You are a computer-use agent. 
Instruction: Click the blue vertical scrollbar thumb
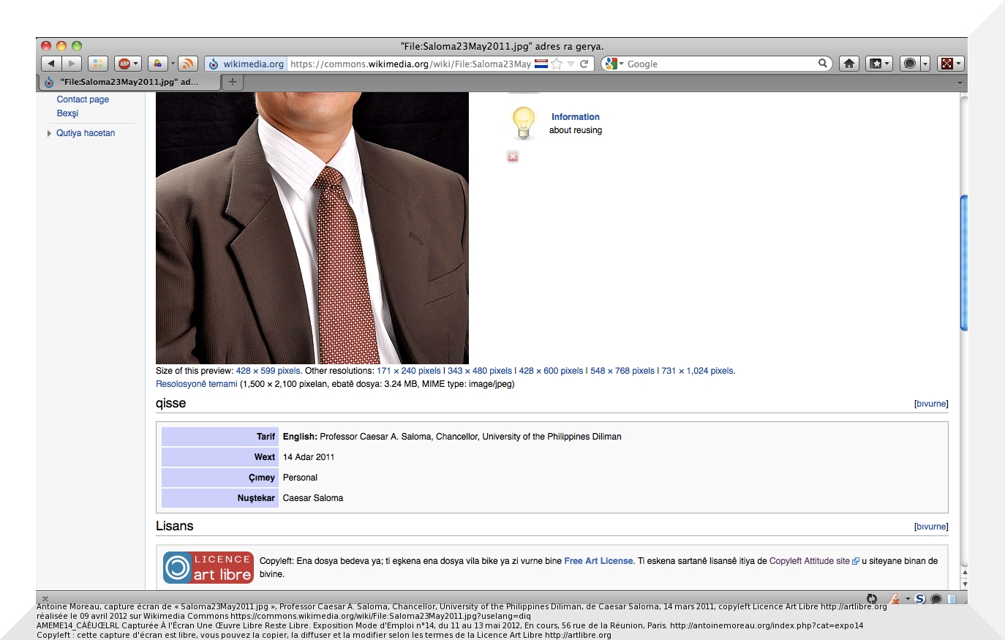(x=963, y=263)
